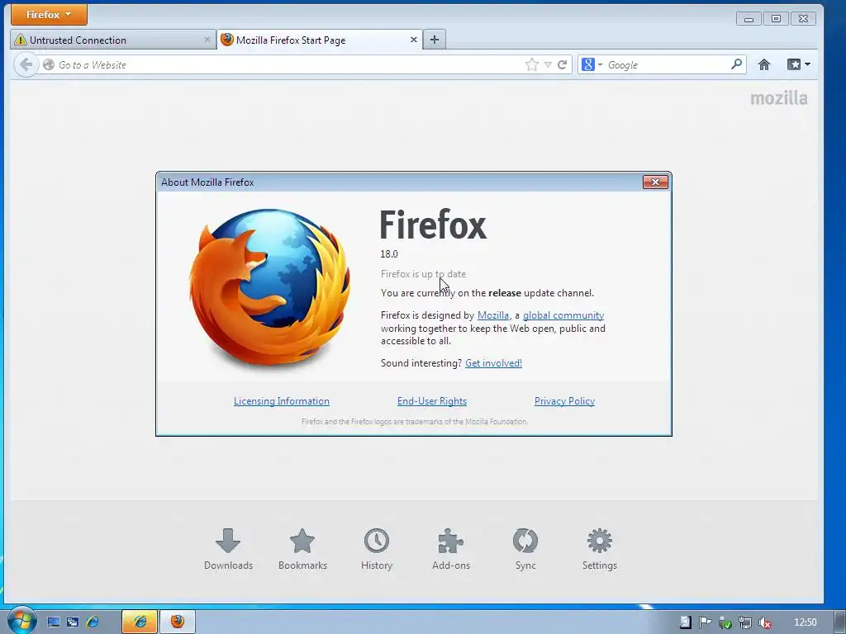Open the Google search engine selector
The height and width of the screenshot is (634, 846).
(592, 64)
